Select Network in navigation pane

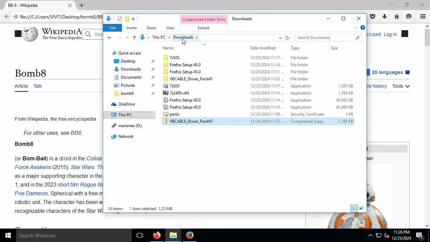coord(126,136)
